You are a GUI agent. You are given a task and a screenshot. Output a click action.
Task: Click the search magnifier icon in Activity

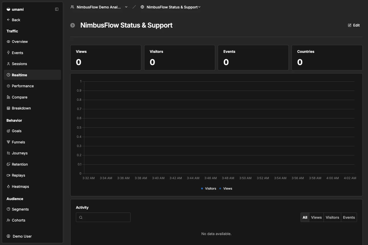(x=81, y=217)
